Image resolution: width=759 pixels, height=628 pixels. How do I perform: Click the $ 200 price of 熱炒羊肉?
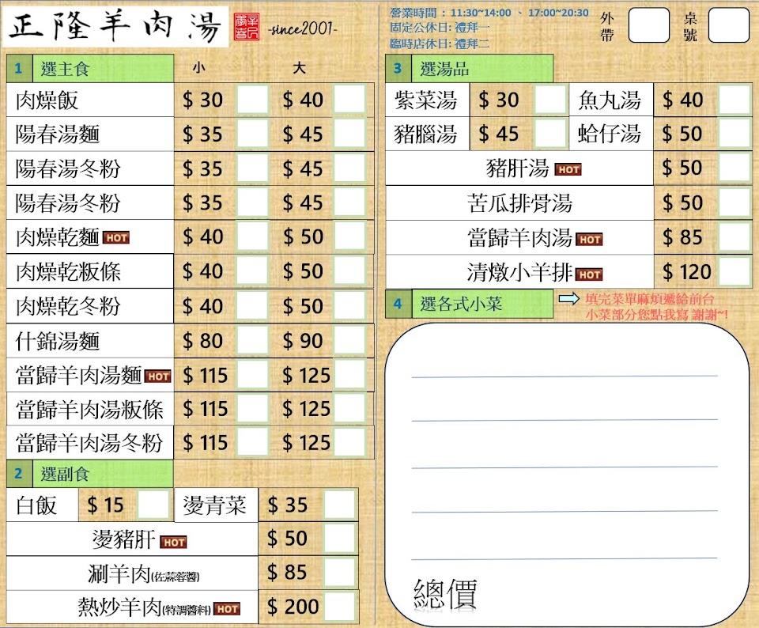click(293, 606)
